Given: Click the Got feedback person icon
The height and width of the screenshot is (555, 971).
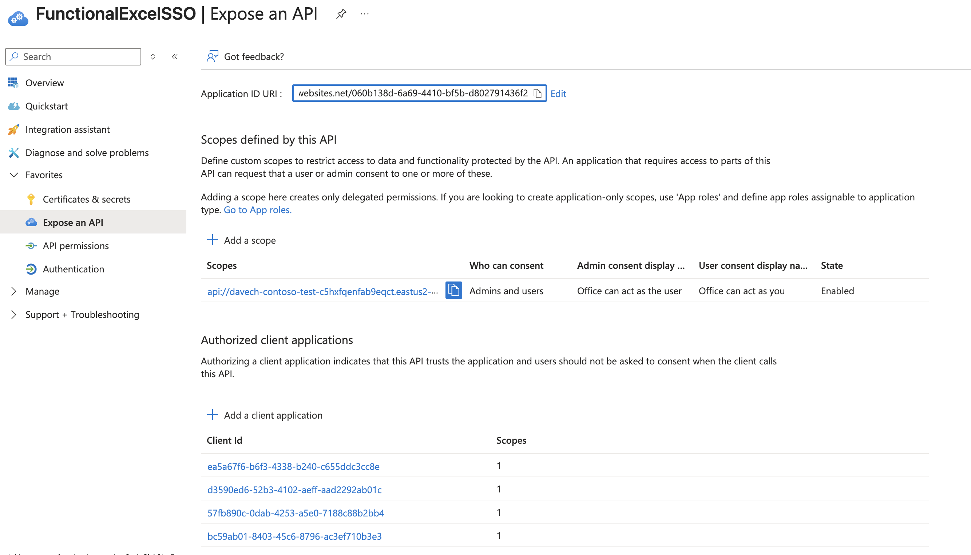Looking at the screenshot, I should (212, 56).
